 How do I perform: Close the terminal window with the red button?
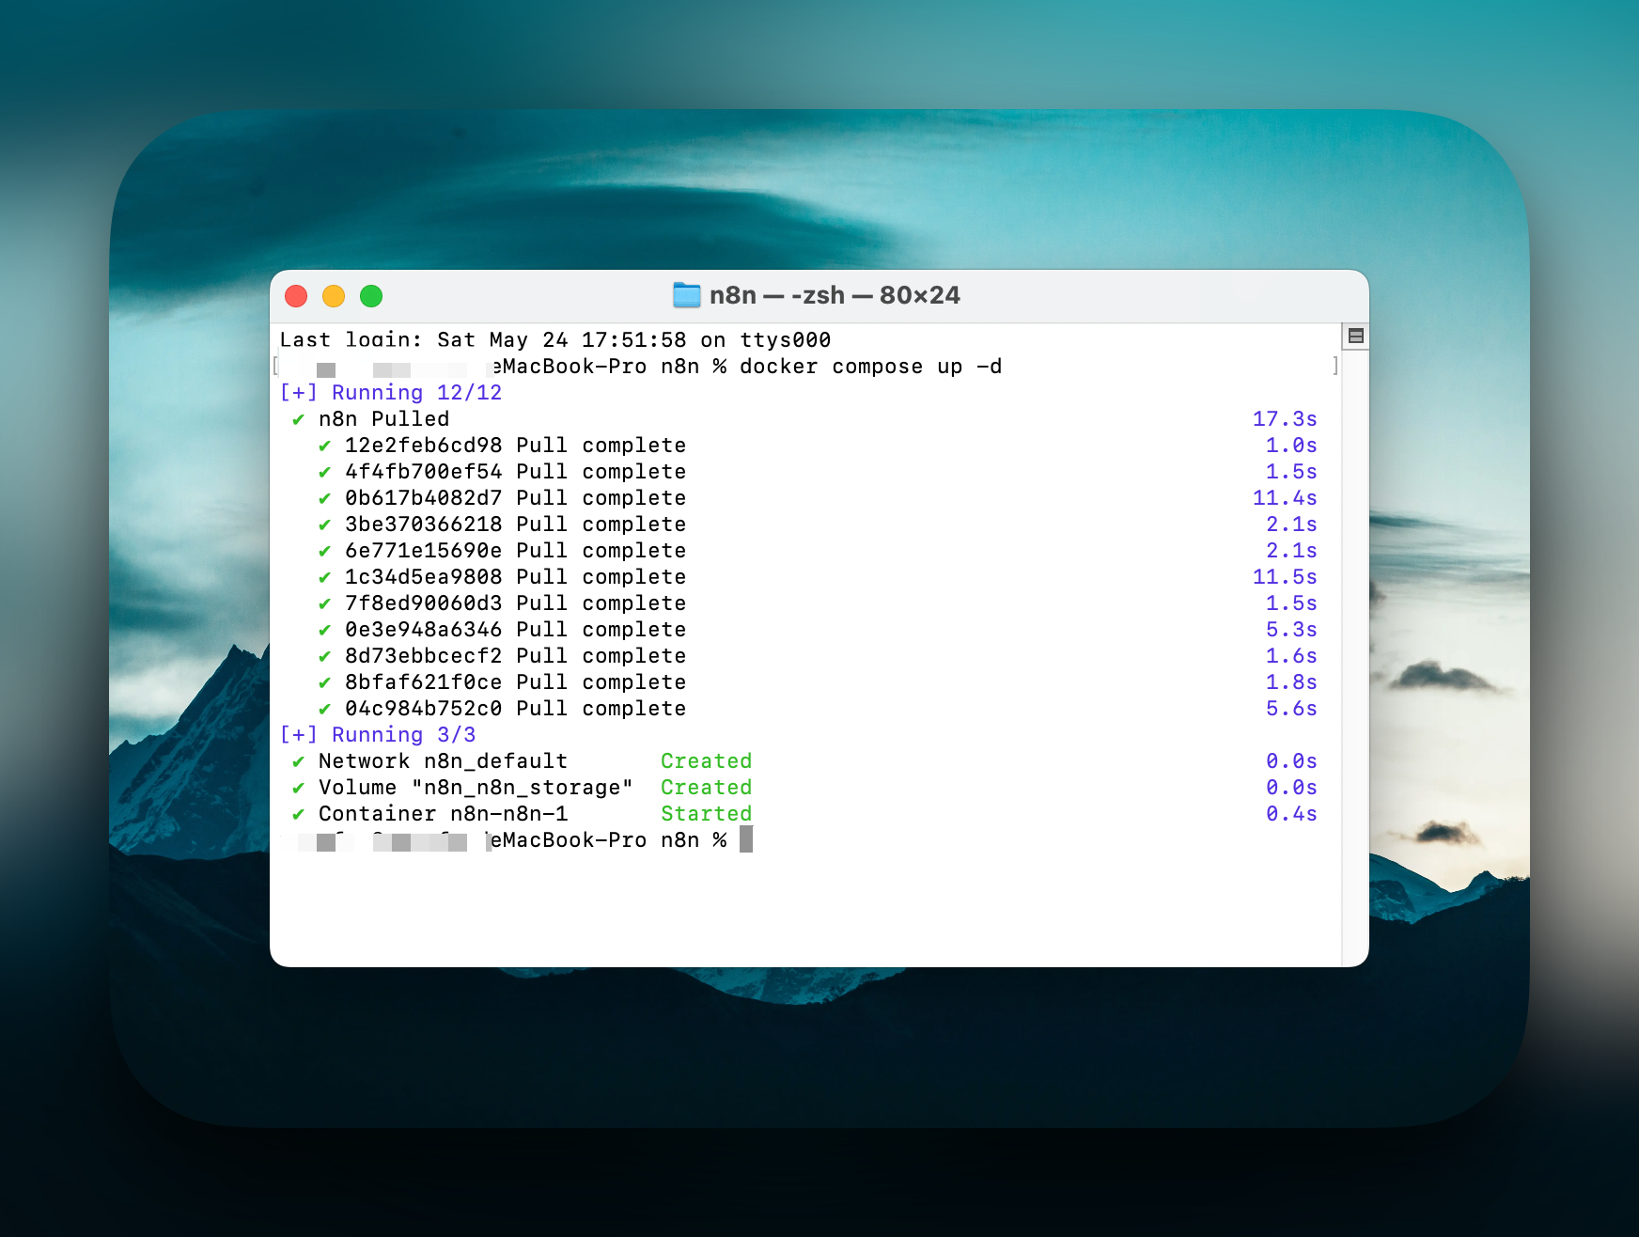coord(296,296)
